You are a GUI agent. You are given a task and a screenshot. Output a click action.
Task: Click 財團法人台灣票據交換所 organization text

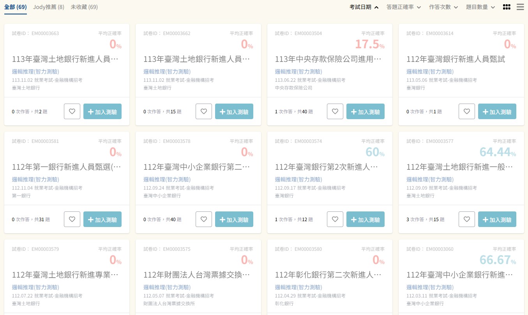pos(169,304)
